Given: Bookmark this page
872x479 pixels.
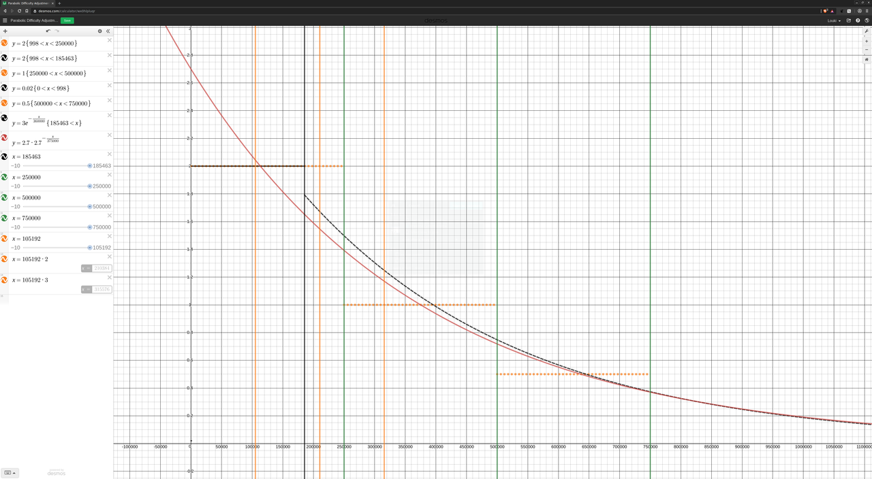Looking at the screenshot, I should tap(27, 11).
